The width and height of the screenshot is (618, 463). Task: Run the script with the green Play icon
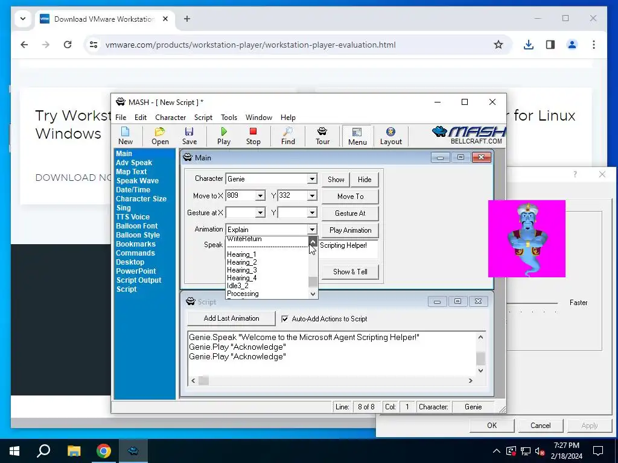[224, 136]
